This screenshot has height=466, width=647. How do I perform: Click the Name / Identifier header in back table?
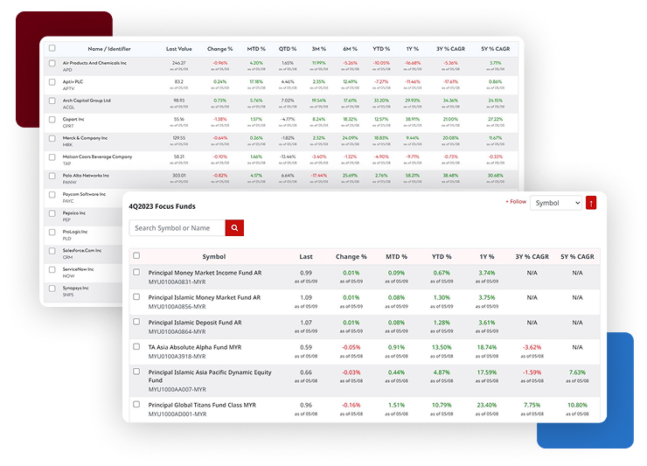click(x=109, y=49)
